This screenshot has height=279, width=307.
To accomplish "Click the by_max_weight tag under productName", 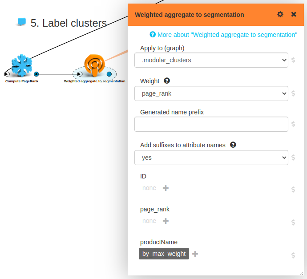I will (164, 254).
